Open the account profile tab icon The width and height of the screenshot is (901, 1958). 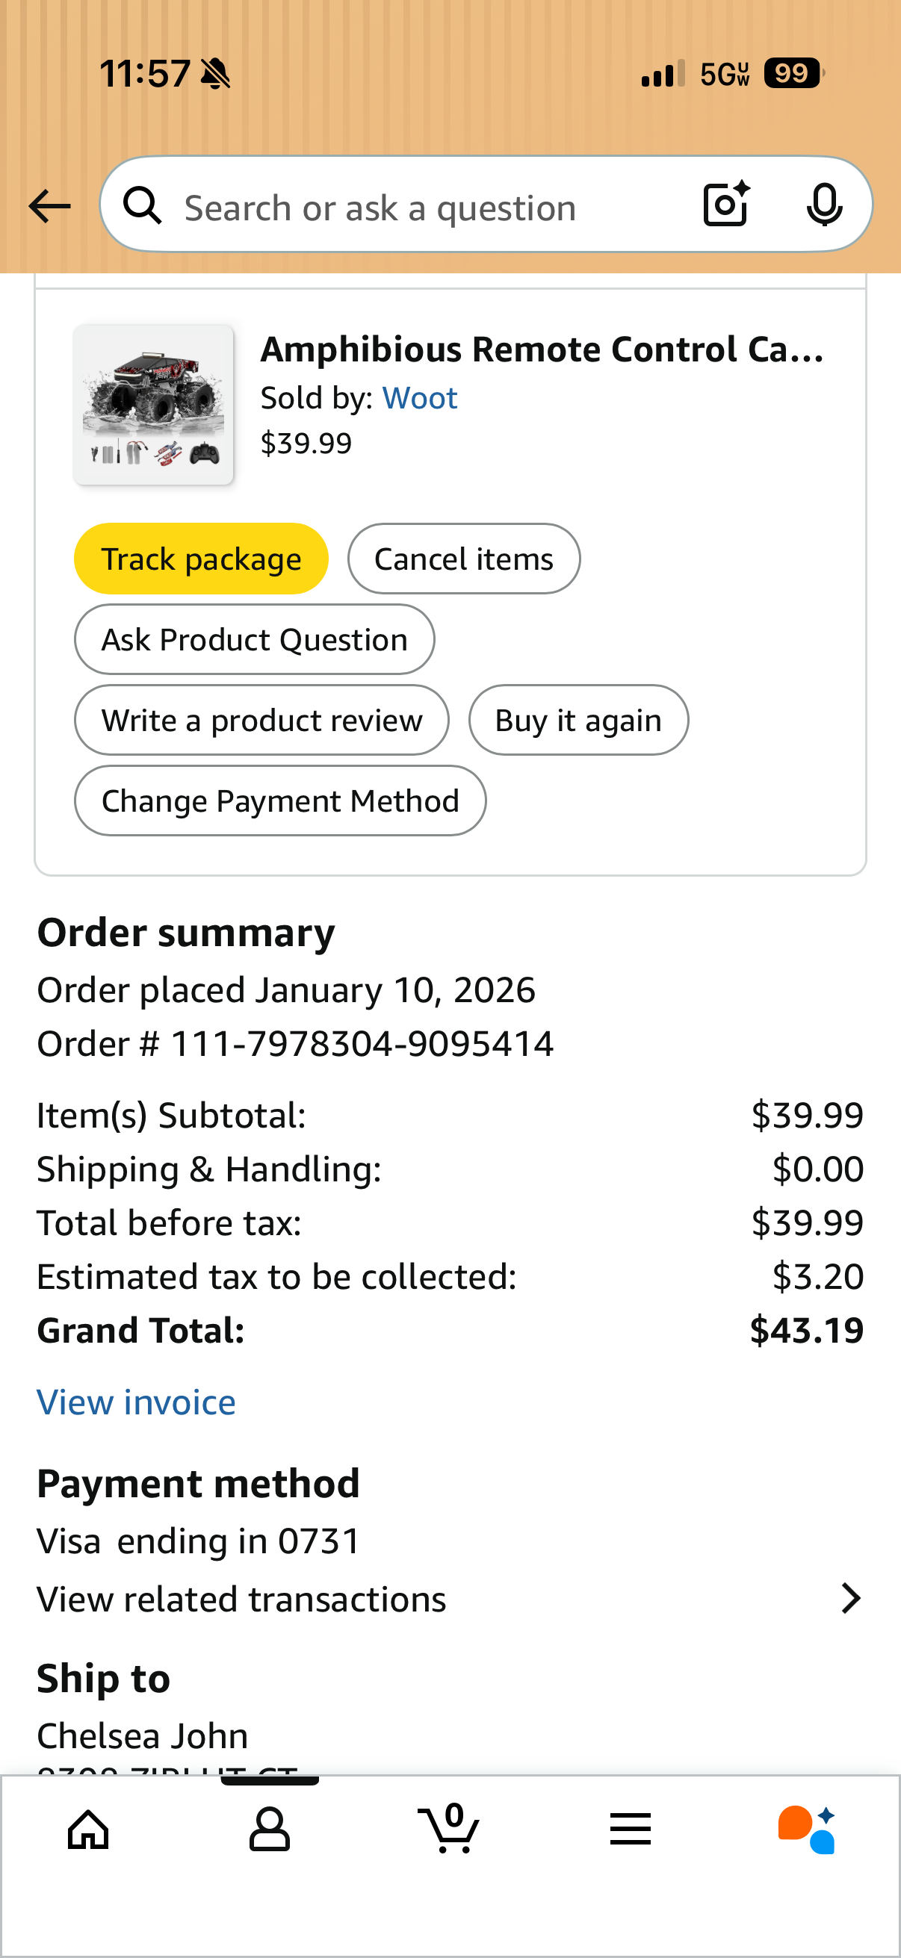(269, 1829)
